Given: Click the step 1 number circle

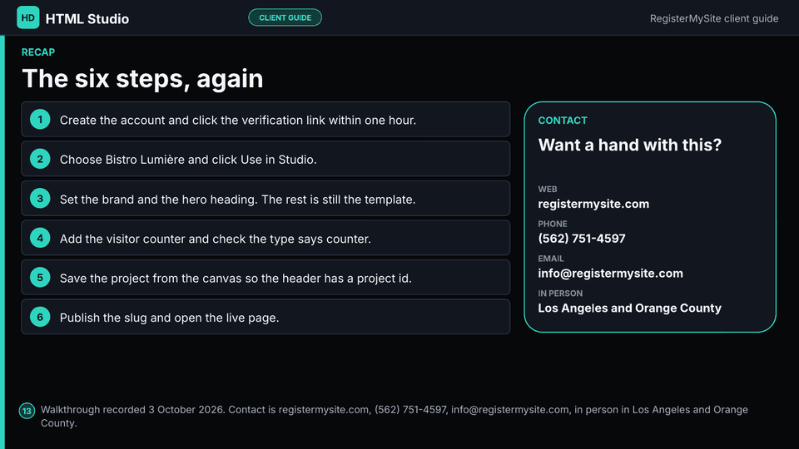Looking at the screenshot, I should coord(40,120).
